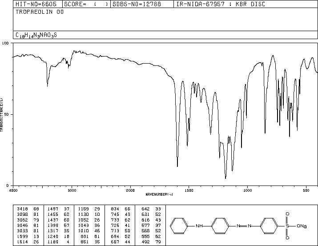Screen dimensions: 318x246
Task: Click the ONa group in structure diagram
Action: (x=302, y=226)
